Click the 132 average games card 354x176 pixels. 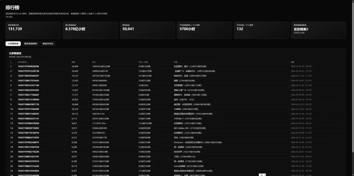[x=262, y=30]
